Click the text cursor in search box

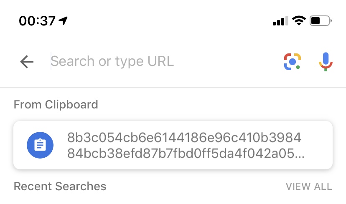tap(51, 62)
